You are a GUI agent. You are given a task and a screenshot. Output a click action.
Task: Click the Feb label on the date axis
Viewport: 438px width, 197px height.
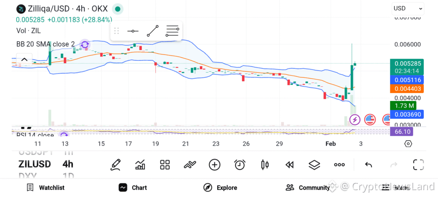tap(331, 144)
